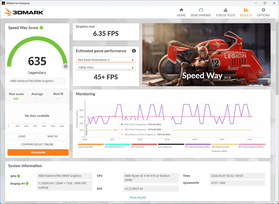
Task: Toggle CPU Temperature legend series
Action: tap(117, 146)
